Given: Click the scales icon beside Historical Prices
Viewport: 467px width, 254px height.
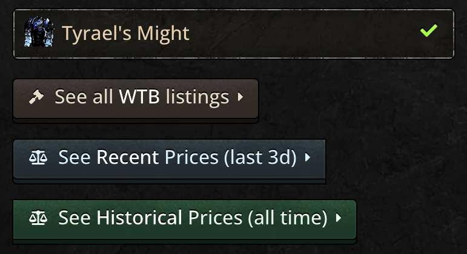Looking at the screenshot, I should (x=38, y=217).
